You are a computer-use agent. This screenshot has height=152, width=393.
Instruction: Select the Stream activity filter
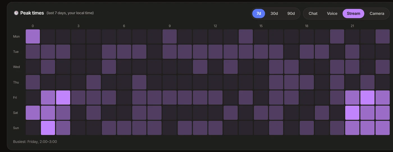353,13
